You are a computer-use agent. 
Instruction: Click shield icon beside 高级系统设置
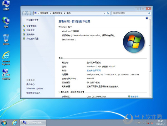[24, 39]
